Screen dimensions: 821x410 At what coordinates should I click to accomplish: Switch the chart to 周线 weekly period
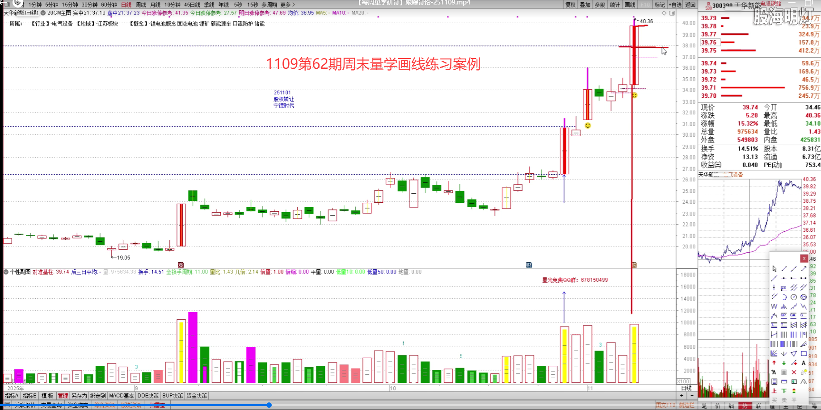(140, 4)
